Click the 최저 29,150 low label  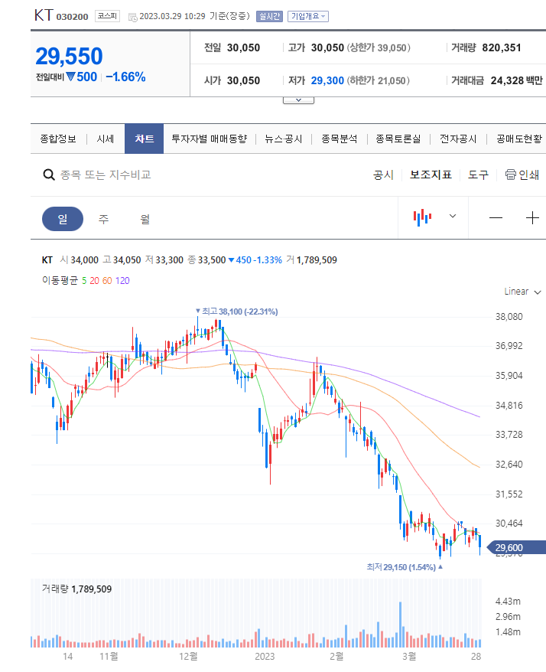coord(405,567)
